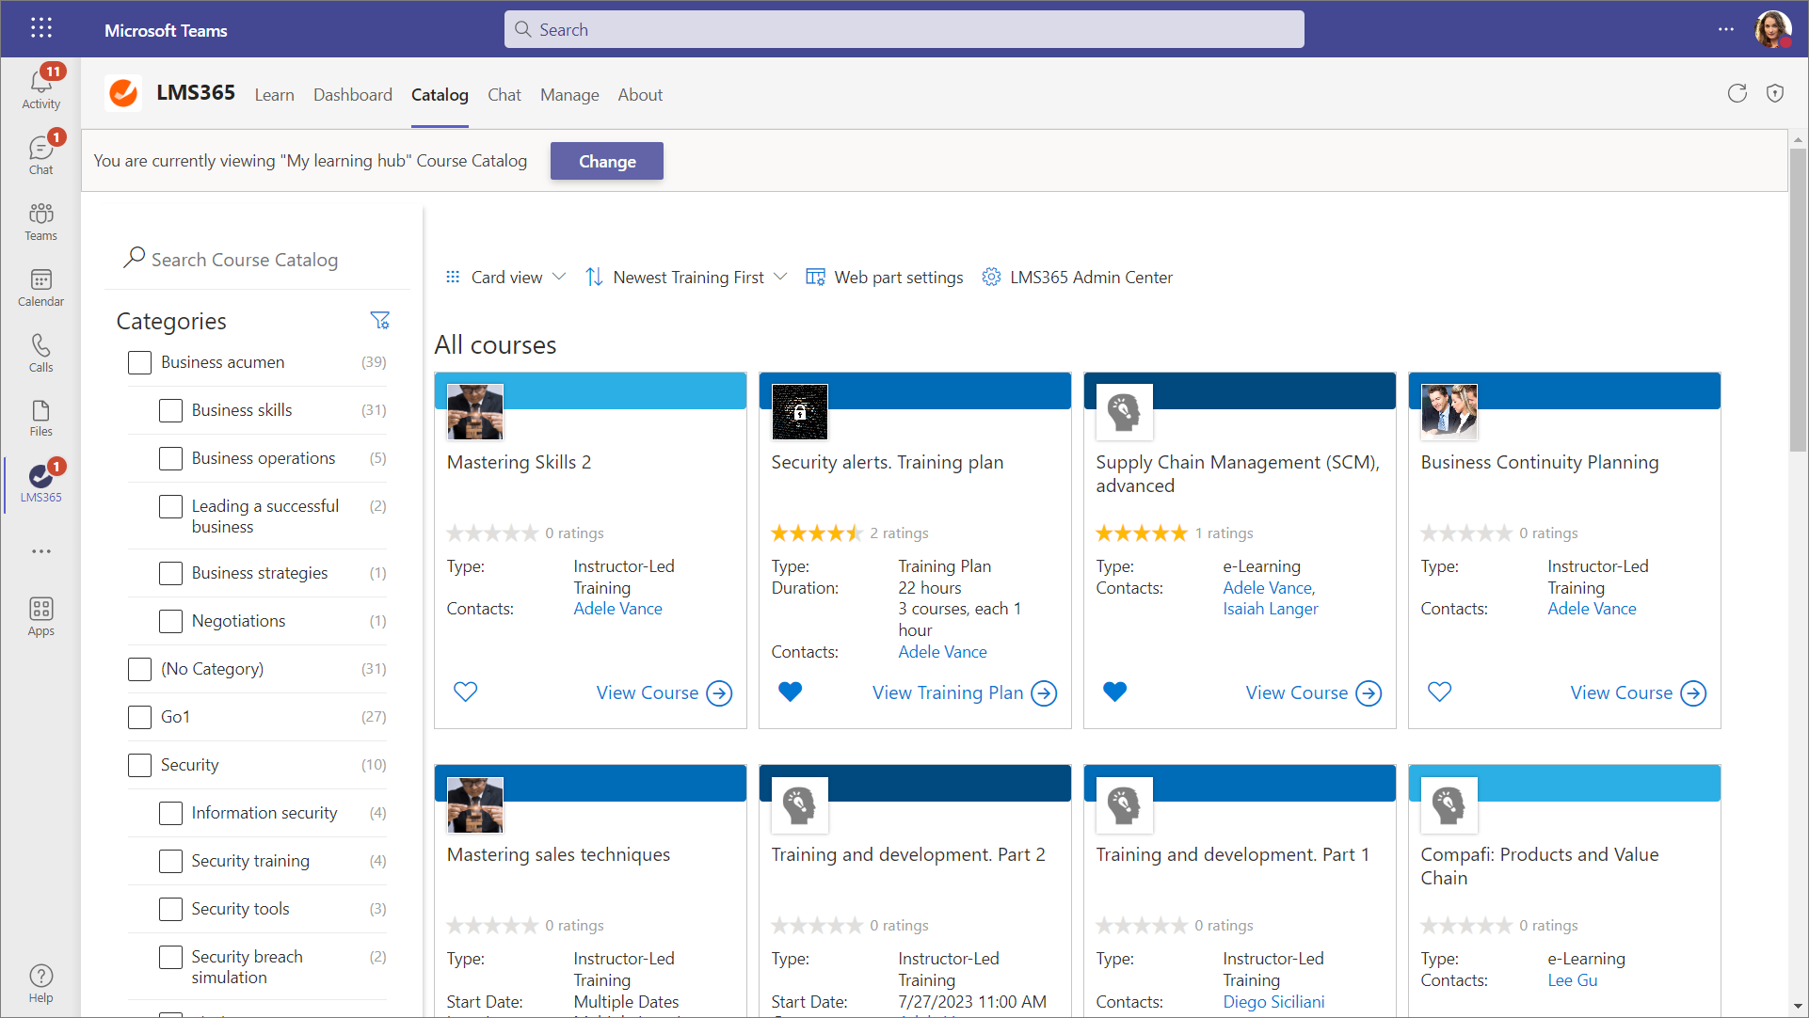Open View Training Plan for Security alerts
The width and height of the screenshot is (1809, 1018).
coord(963,693)
